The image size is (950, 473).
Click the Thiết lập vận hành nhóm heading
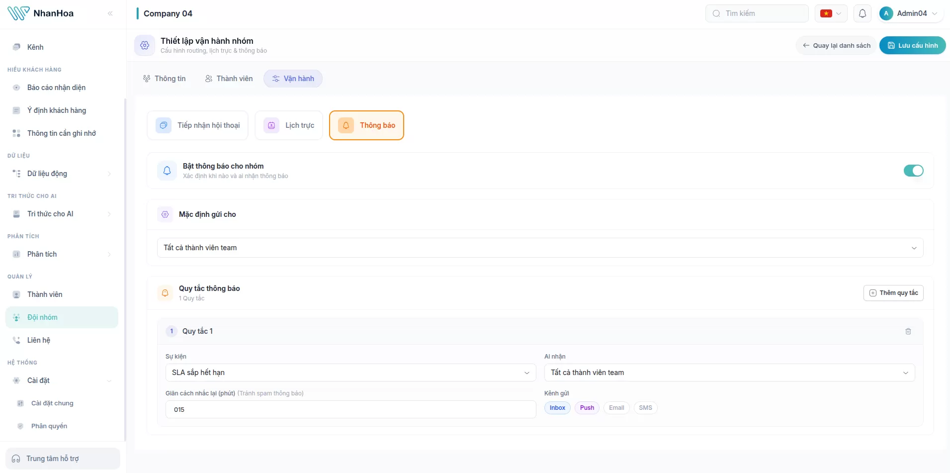[207, 41]
